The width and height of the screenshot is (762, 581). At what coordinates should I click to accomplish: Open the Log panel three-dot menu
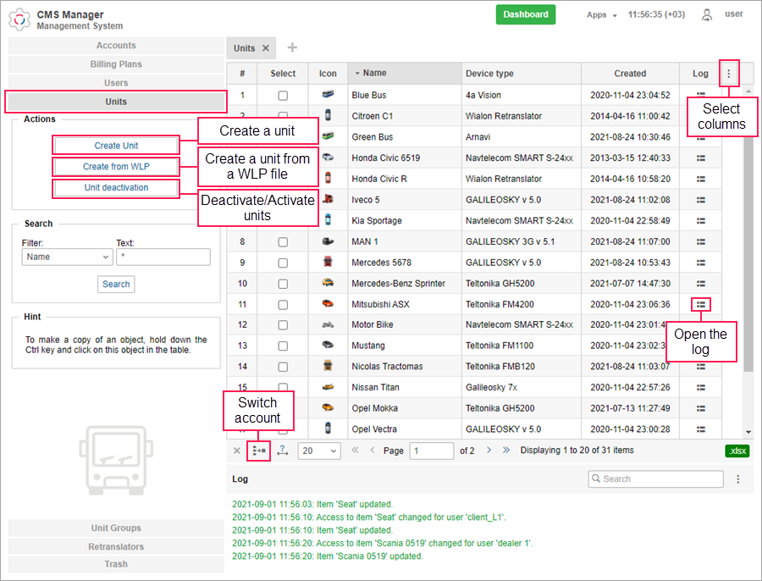(737, 479)
